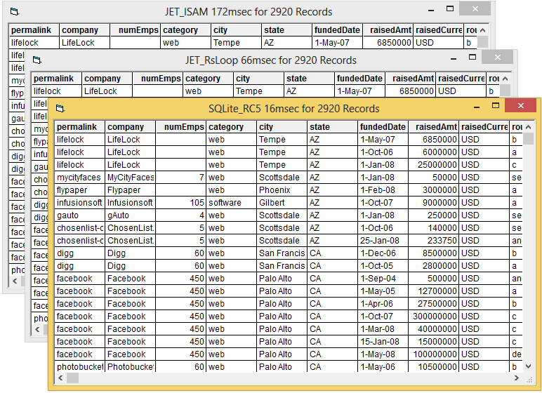542x393 pixels.
Task: Click the 'Photobucket' company cell
Action: (x=130, y=367)
